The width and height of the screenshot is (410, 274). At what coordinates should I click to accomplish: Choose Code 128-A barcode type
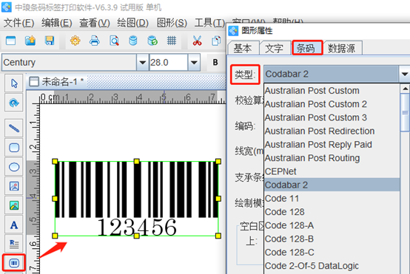click(x=332, y=225)
